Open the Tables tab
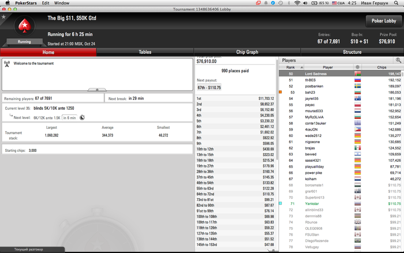 pyautogui.click(x=145, y=52)
